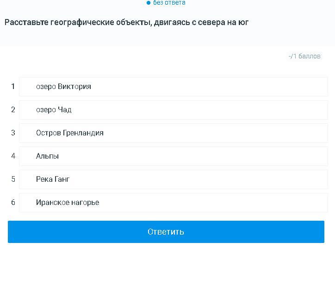Select the Река Ганг item
Screen dimensions: 335x300
[174, 179]
